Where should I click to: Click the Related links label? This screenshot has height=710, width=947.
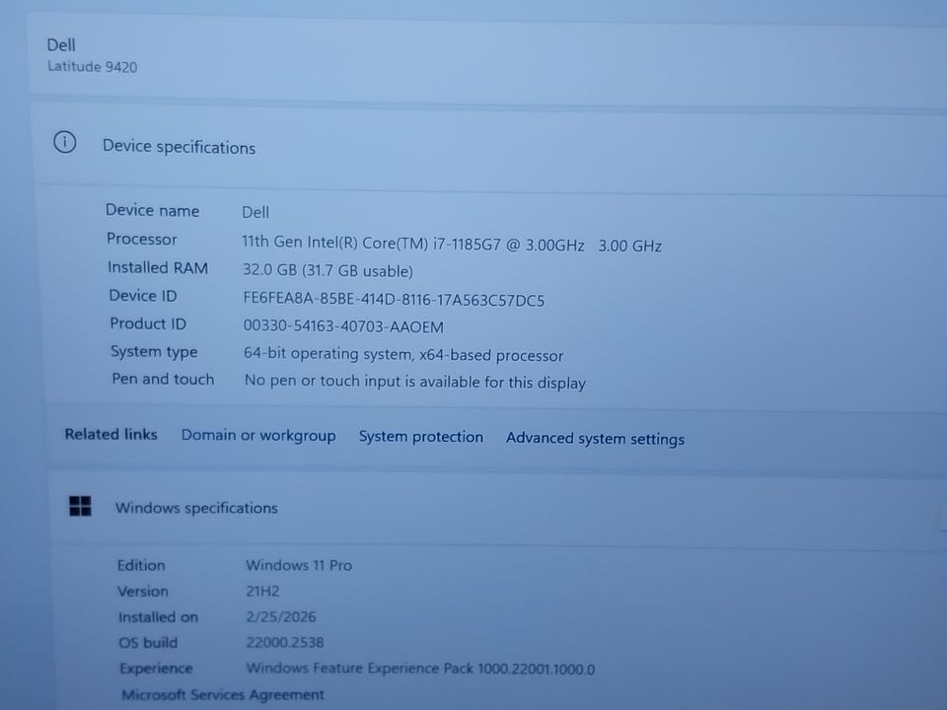click(111, 434)
